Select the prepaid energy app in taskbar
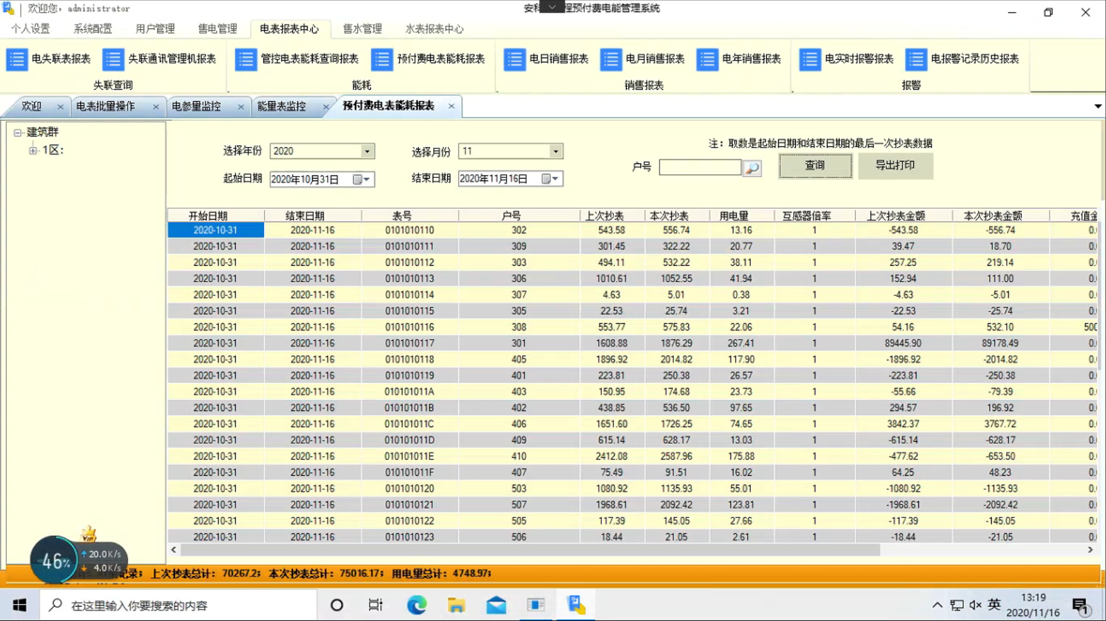This screenshot has width=1106, height=621. coord(577,605)
